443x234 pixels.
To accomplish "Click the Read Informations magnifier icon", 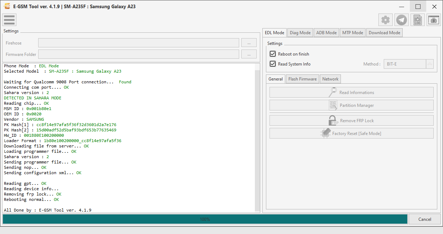I will coord(333,92).
